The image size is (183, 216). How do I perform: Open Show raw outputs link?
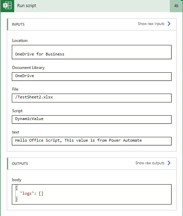[150, 163]
